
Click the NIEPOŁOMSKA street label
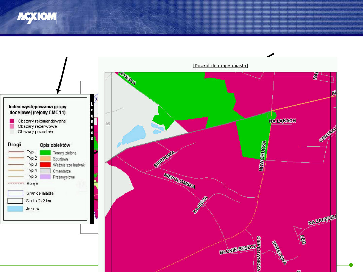179,181
